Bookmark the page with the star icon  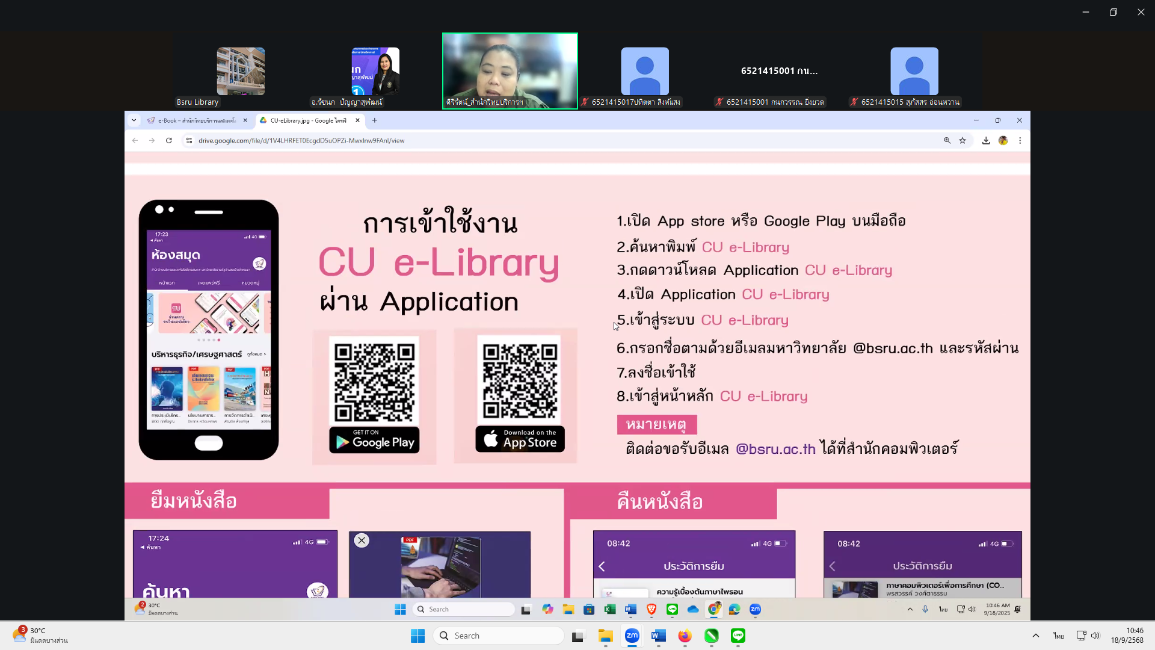pos(962,140)
